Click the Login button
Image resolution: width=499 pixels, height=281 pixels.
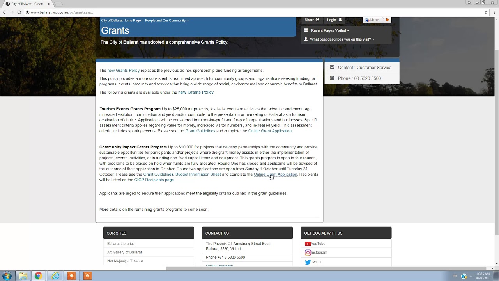[x=334, y=20]
